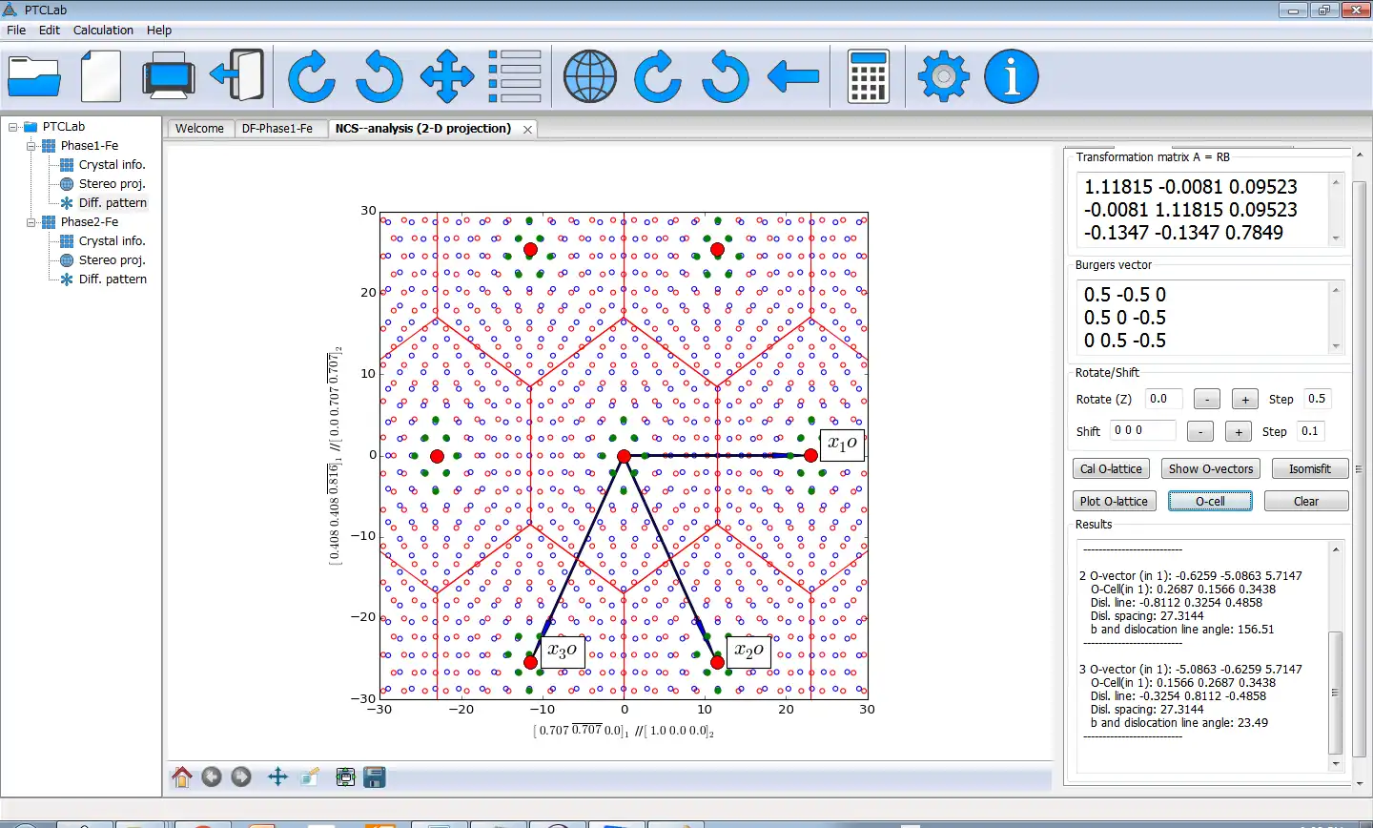This screenshot has width=1373, height=828.
Task: Open the Calculation menu
Action: click(x=103, y=31)
